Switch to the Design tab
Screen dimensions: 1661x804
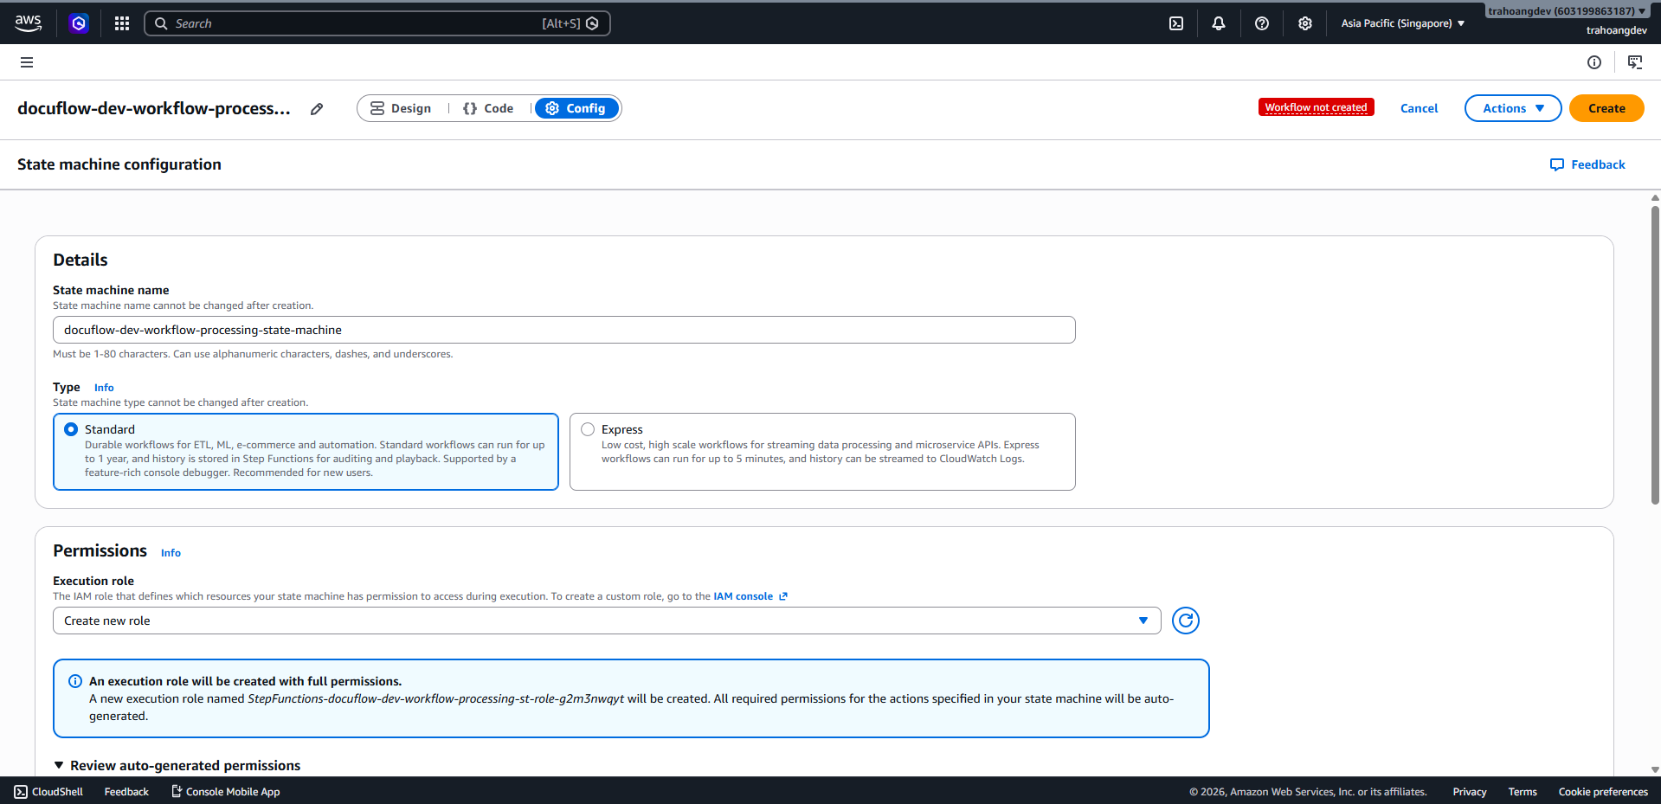click(401, 108)
